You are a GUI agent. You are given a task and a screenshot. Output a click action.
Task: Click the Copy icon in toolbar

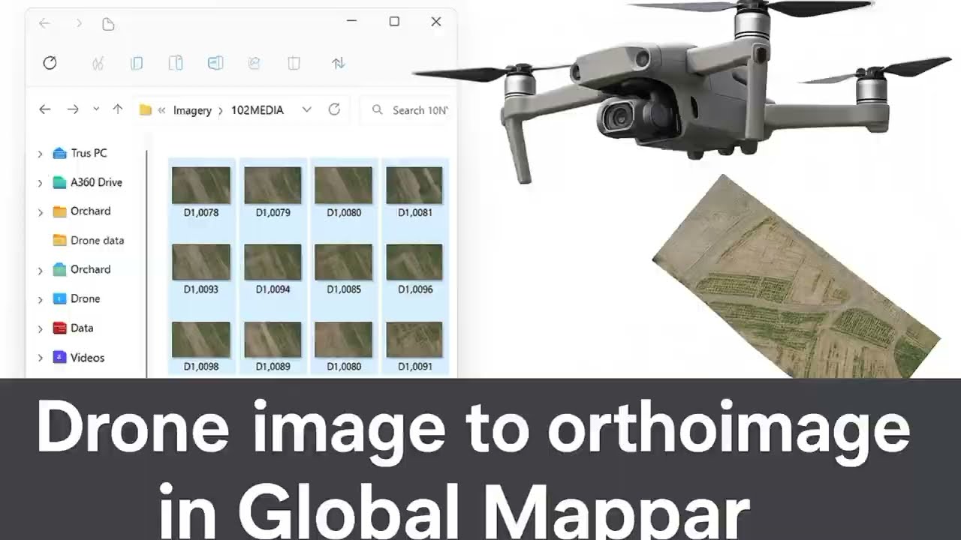pyautogui.click(x=137, y=63)
